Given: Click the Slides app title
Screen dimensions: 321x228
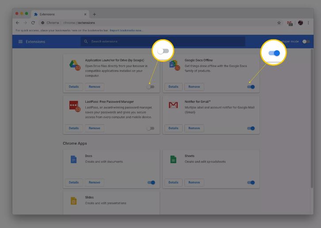Looking at the screenshot, I should [89, 198].
